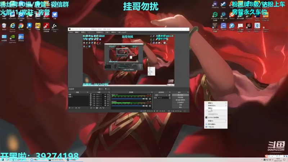Screen dimensions: 288x162
Task: Open Internet Explorer desktop shortcut
Action: [x=13, y=28]
